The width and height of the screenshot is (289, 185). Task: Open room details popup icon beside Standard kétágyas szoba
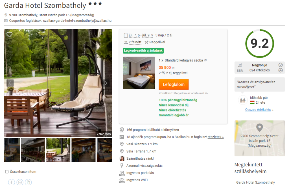click(x=205, y=60)
